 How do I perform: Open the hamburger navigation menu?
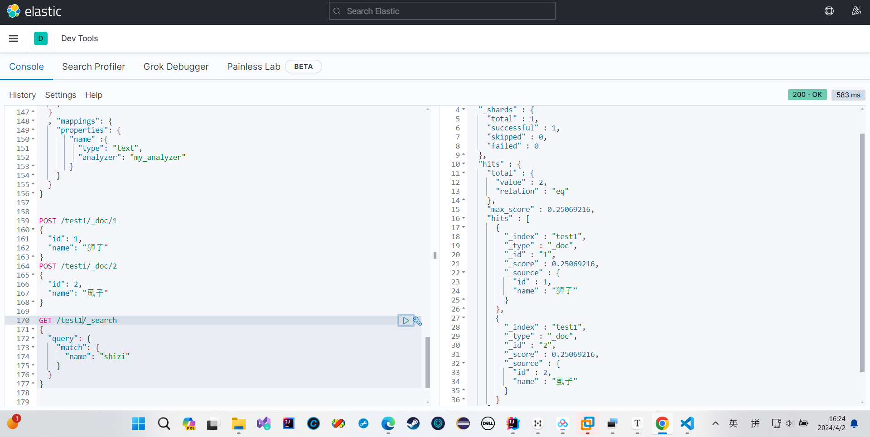click(x=14, y=38)
